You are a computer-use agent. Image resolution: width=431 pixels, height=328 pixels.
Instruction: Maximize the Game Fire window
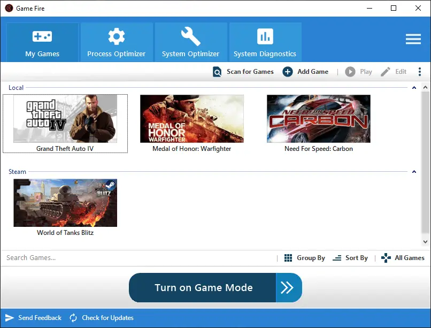coord(394,8)
